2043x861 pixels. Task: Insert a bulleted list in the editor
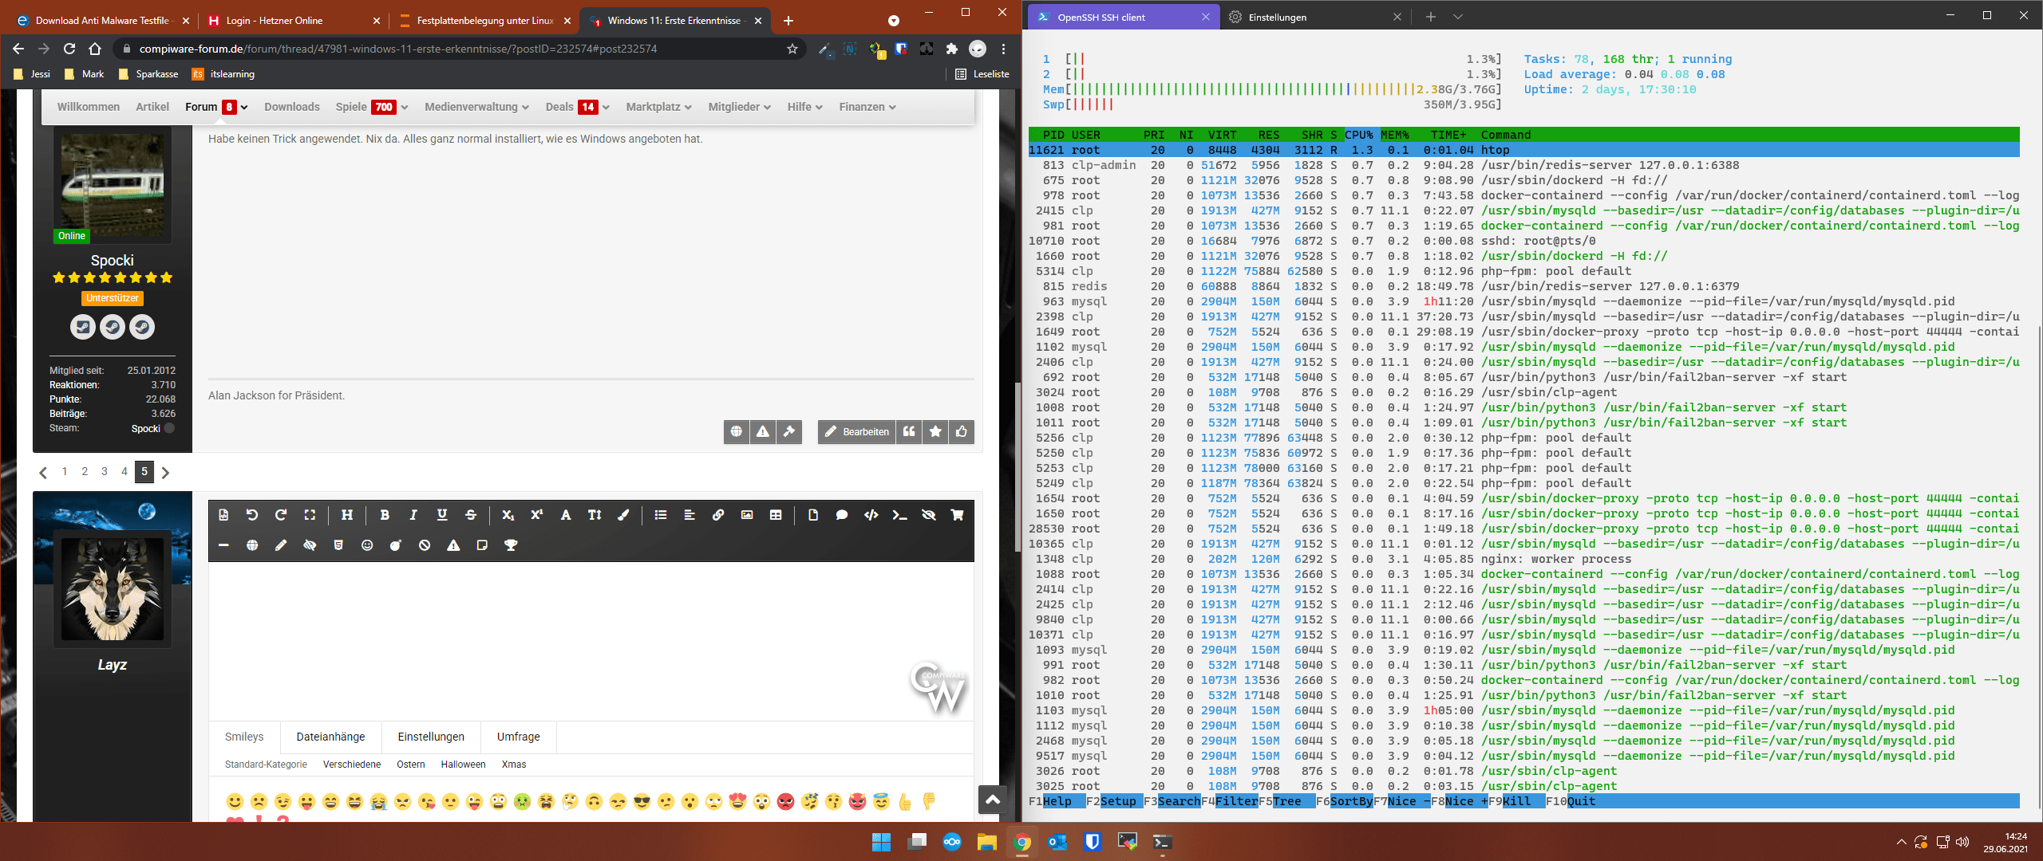[x=661, y=515]
